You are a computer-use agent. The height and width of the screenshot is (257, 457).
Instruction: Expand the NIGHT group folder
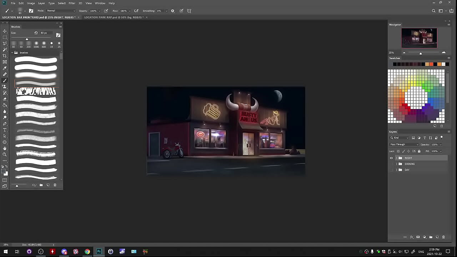pyautogui.click(x=396, y=158)
